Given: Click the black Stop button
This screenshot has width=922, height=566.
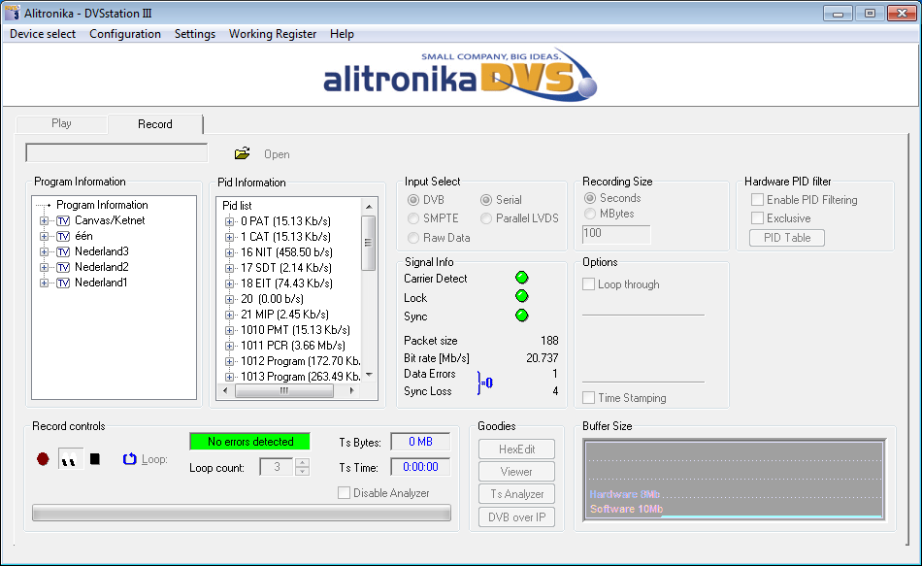Looking at the screenshot, I should point(94,459).
